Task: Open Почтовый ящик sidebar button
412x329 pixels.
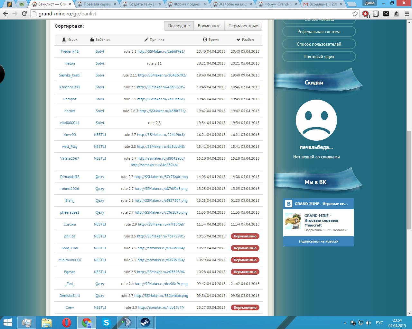Action: tap(319, 57)
